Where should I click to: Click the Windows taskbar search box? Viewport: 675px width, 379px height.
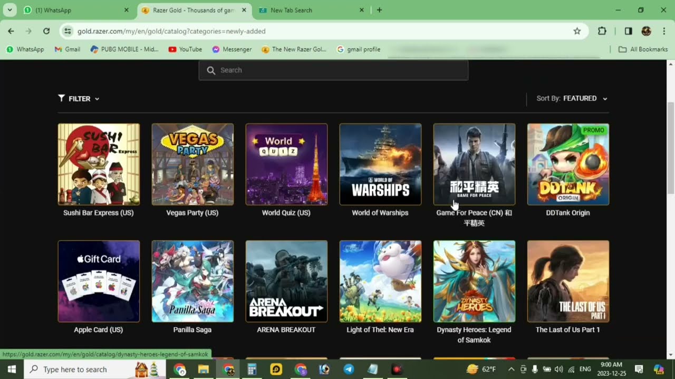point(95,369)
